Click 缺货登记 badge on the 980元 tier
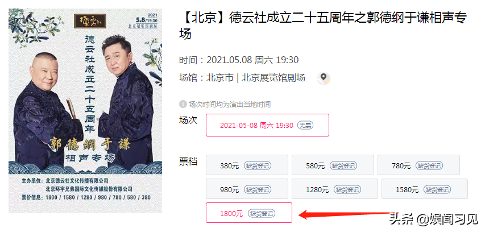Screen dimensions: 485x232 pyautogui.click(x=258, y=189)
